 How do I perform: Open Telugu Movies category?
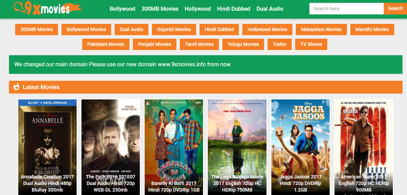[243, 44]
